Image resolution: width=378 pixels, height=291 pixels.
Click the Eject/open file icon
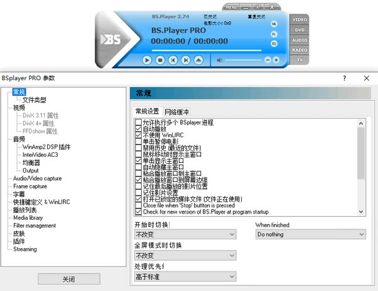coord(198,60)
